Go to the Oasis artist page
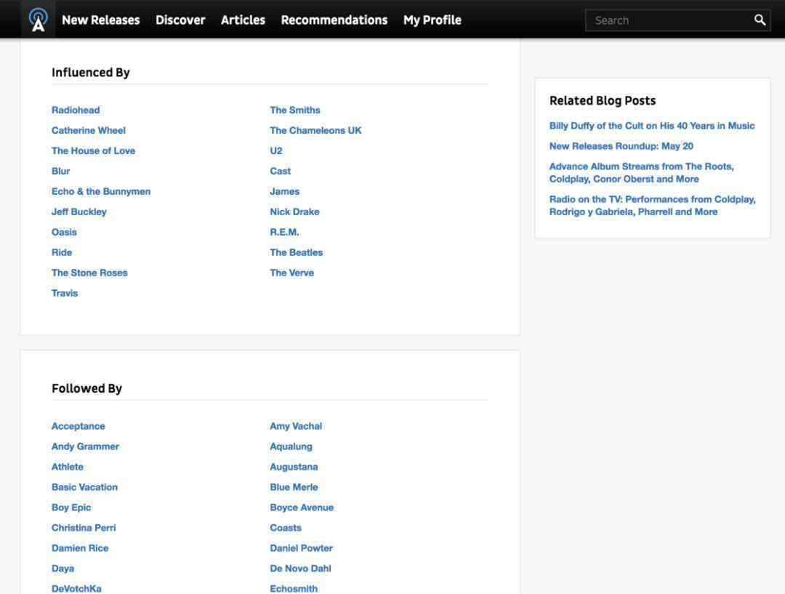The width and height of the screenshot is (785, 594). [64, 233]
